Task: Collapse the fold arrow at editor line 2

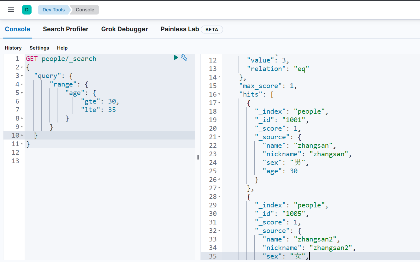Action: [21, 68]
